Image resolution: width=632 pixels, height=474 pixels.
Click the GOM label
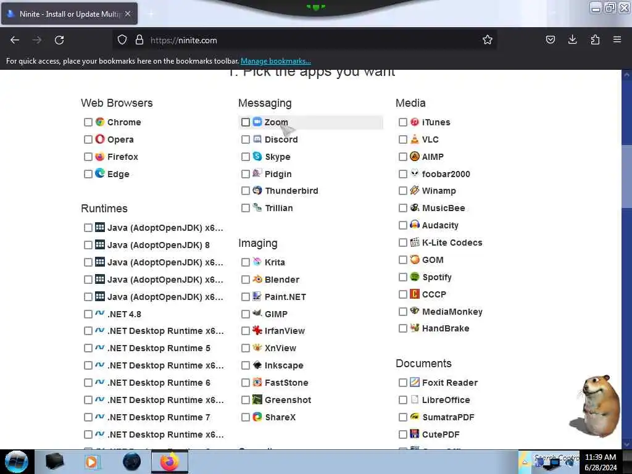(x=433, y=260)
